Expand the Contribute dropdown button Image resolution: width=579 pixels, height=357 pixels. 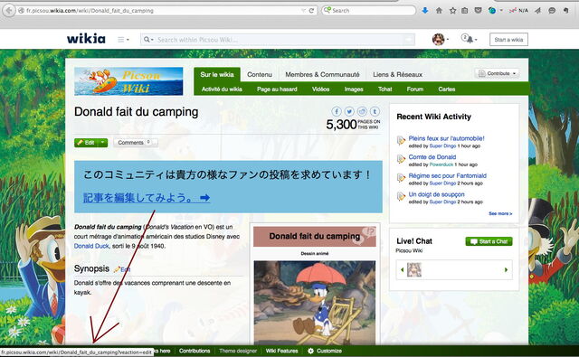tap(497, 73)
